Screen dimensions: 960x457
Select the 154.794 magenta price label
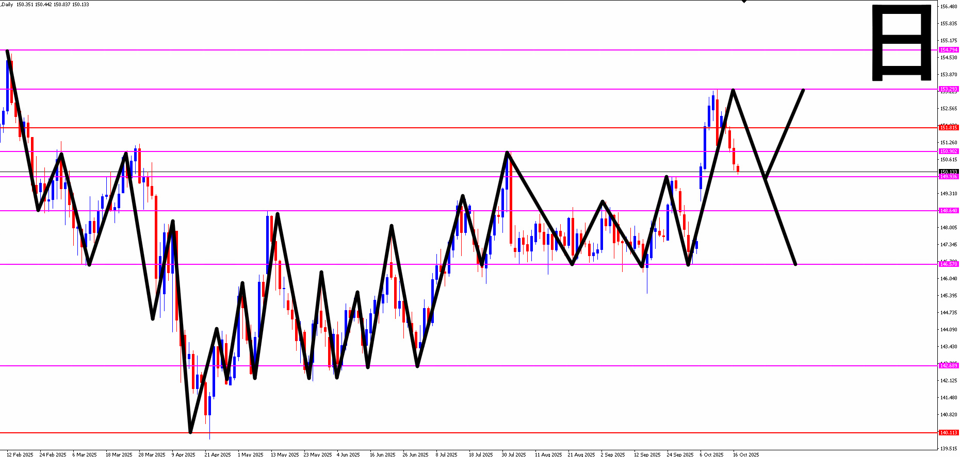tap(949, 50)
